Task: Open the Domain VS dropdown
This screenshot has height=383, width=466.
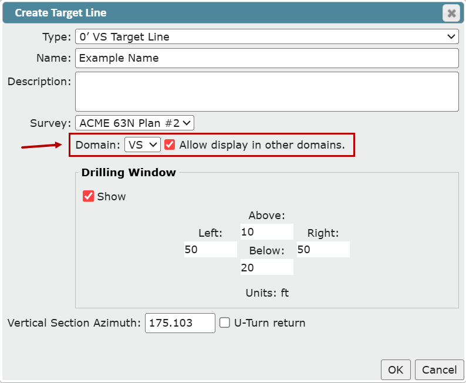Action: (x=143, y=145)
